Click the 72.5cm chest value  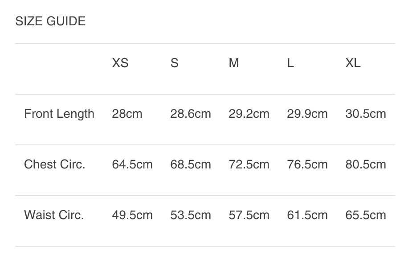click(x=249, y=164)
